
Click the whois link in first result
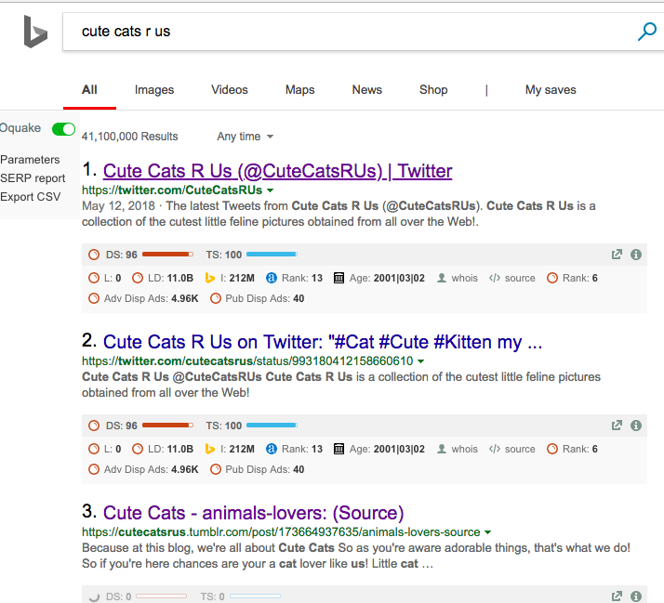pos(464,278)
